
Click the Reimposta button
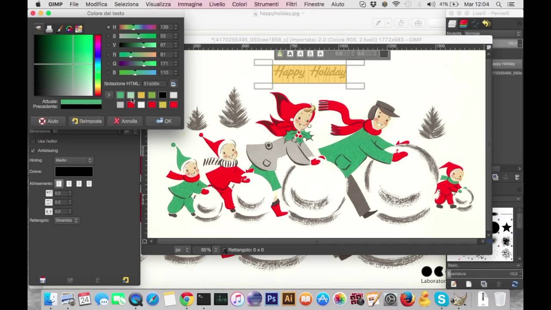(x=87, y=121)
